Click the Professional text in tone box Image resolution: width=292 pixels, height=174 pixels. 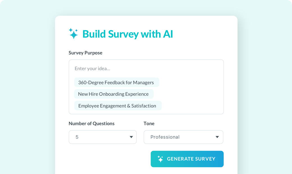tap(165, 137)
